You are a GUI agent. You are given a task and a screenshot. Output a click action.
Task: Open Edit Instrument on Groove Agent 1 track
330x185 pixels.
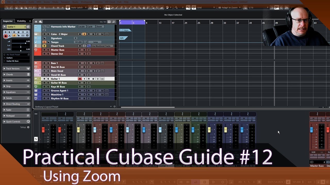(x=102, y=90)
